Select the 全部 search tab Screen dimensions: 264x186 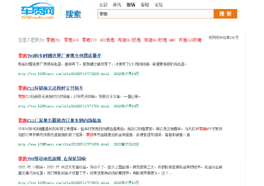[103, 5]
